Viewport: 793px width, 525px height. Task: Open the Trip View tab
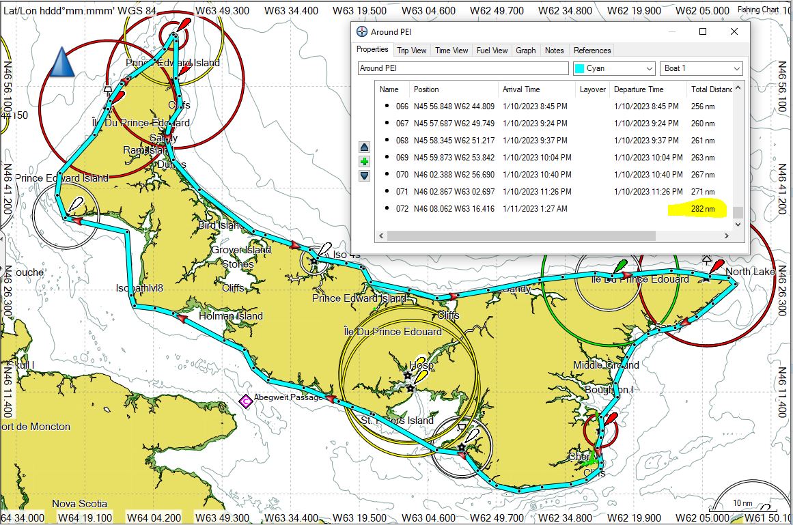[411, 51]
